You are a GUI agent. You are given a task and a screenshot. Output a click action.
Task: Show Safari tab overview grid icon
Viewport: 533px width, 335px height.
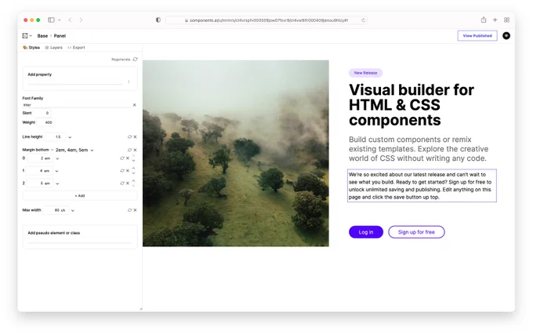506,20
